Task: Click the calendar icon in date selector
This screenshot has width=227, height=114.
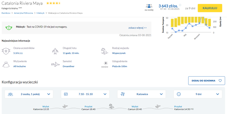Action: 66,94
